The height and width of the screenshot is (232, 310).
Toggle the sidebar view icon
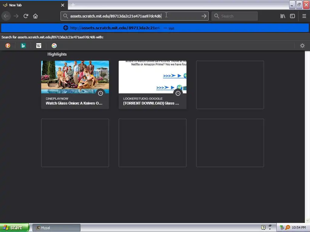(292, 16)
